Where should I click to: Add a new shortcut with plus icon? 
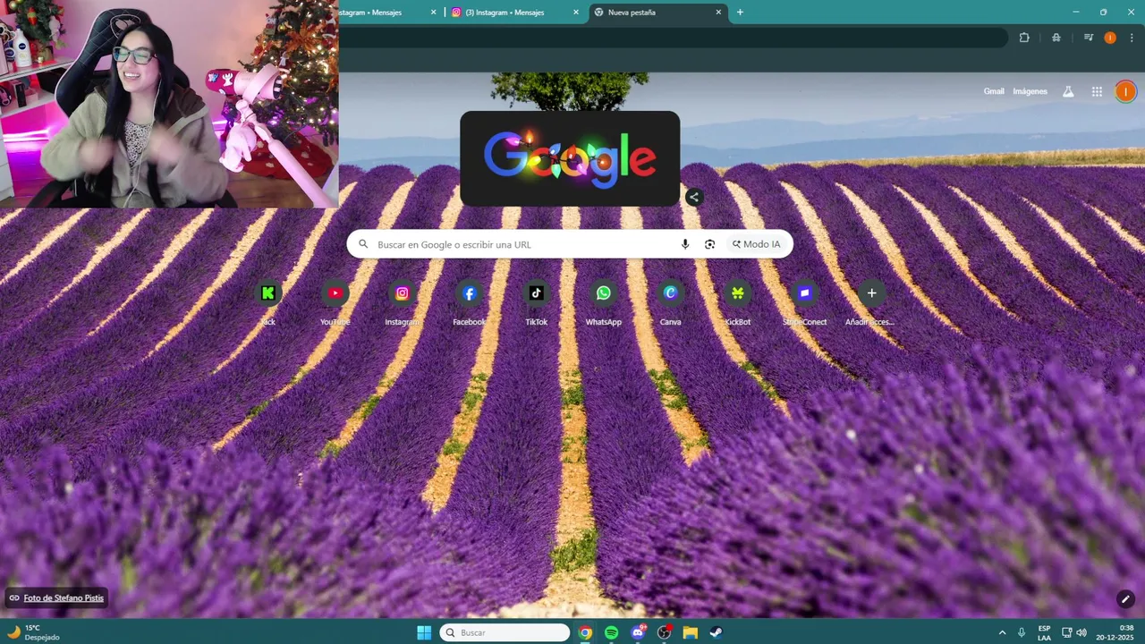(871, 293)
